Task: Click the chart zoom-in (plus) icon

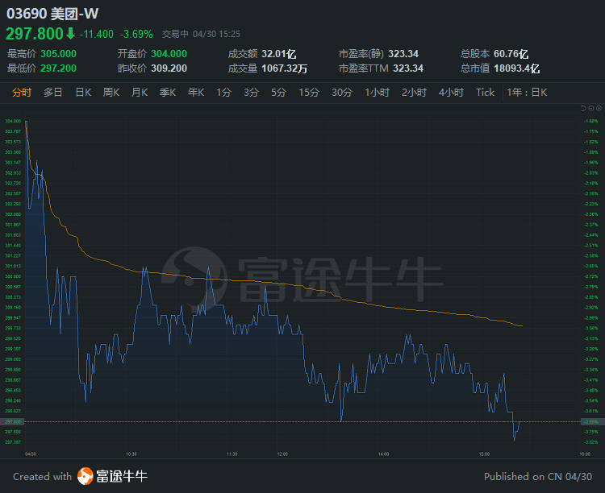Action: (x=599, y=108)
